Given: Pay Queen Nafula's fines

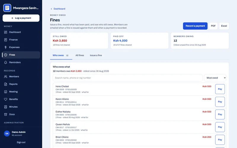Looking at the screenshot, I should coord(220,127).
